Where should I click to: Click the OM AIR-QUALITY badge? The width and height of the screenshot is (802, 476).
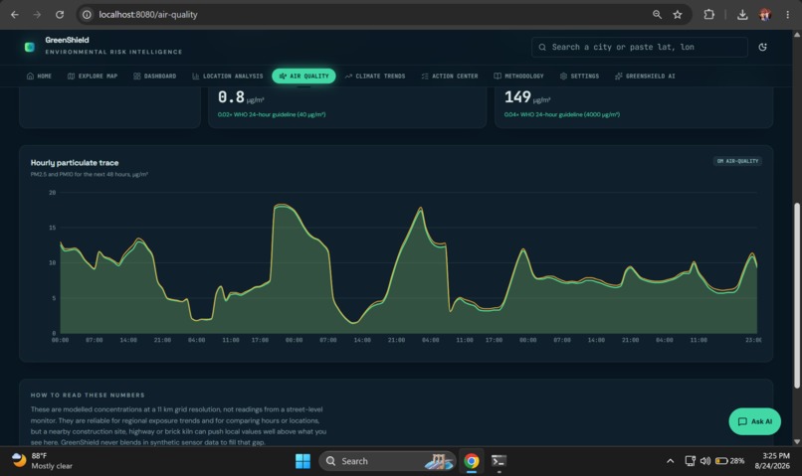tap(737, 161)
